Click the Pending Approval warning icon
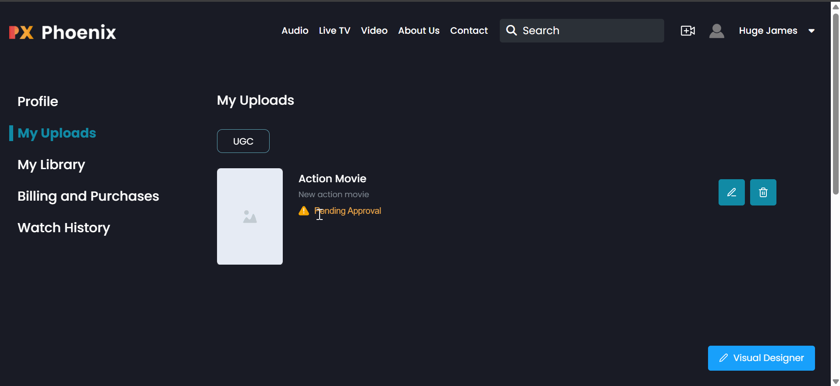840x386 pixels. pos(304,211)
